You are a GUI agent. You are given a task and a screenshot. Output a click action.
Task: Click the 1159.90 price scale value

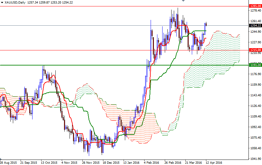coord(256,85)
